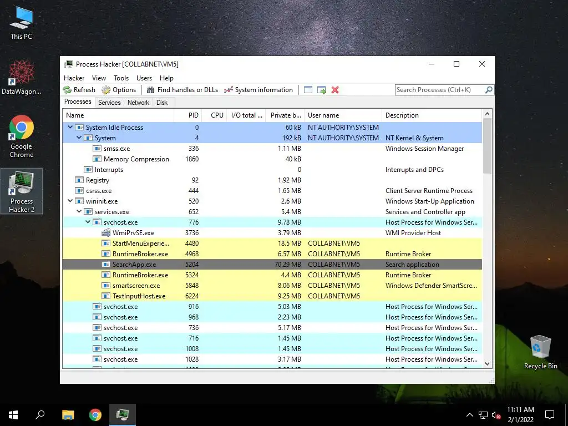This screenshot has height=426, width=568.
Task: Open System information from toolbar
Action: [258, 90]
